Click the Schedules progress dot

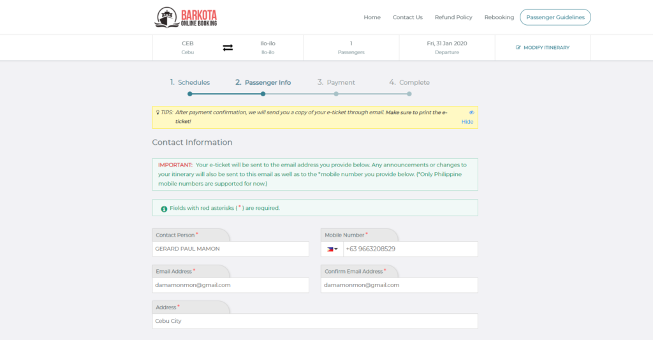pyautogui.click(x=190, y=94)
